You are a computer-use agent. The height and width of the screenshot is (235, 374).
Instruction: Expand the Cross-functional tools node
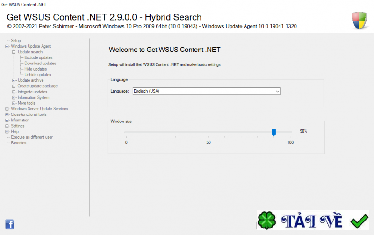[x=7, y=114]
